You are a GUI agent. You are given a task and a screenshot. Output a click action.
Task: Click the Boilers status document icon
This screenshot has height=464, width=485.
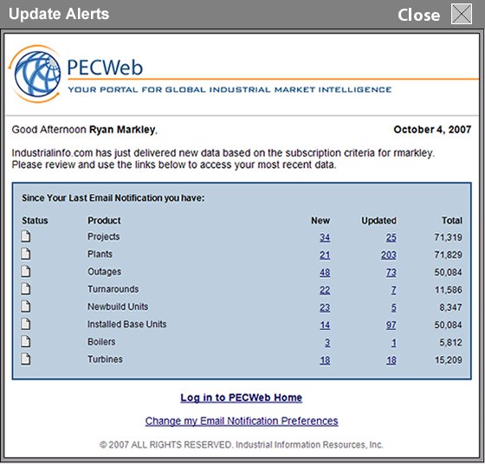pyautogui.click(x=26, y=342)
